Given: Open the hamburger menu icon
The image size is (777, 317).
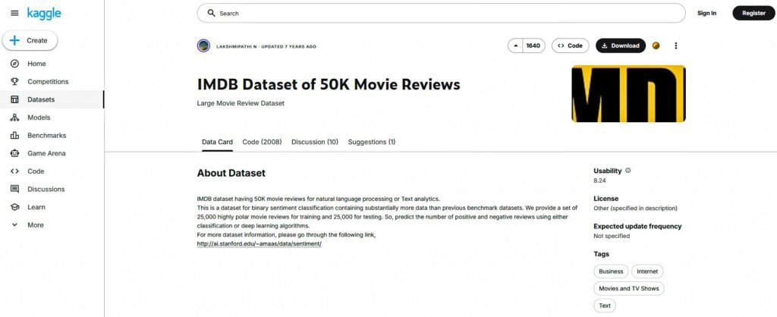Looking at the screenshot, I should [14, 14].
